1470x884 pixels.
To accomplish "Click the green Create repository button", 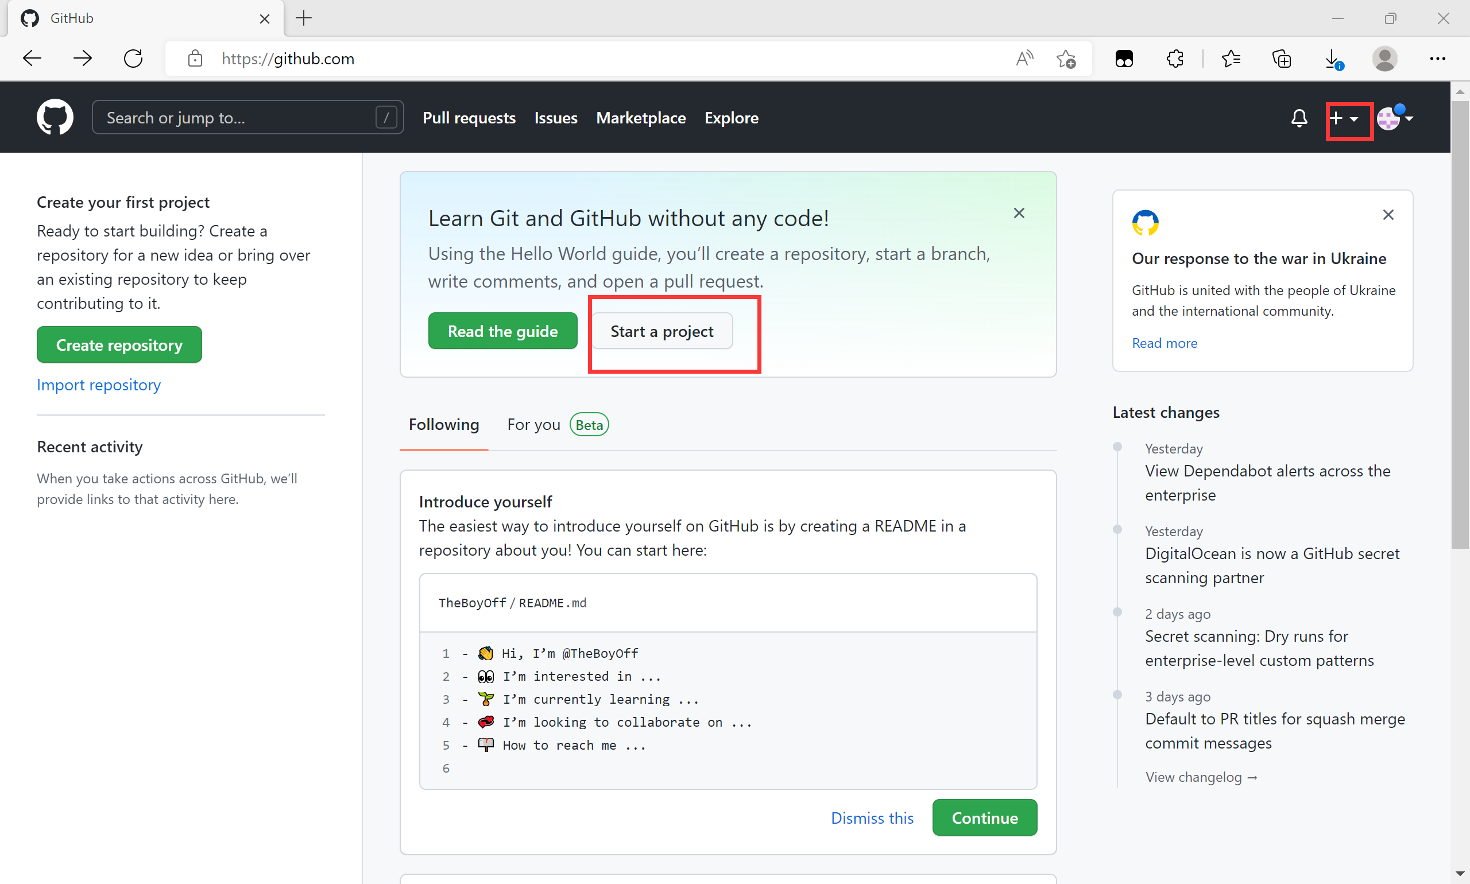I will [x=119, y=344].
